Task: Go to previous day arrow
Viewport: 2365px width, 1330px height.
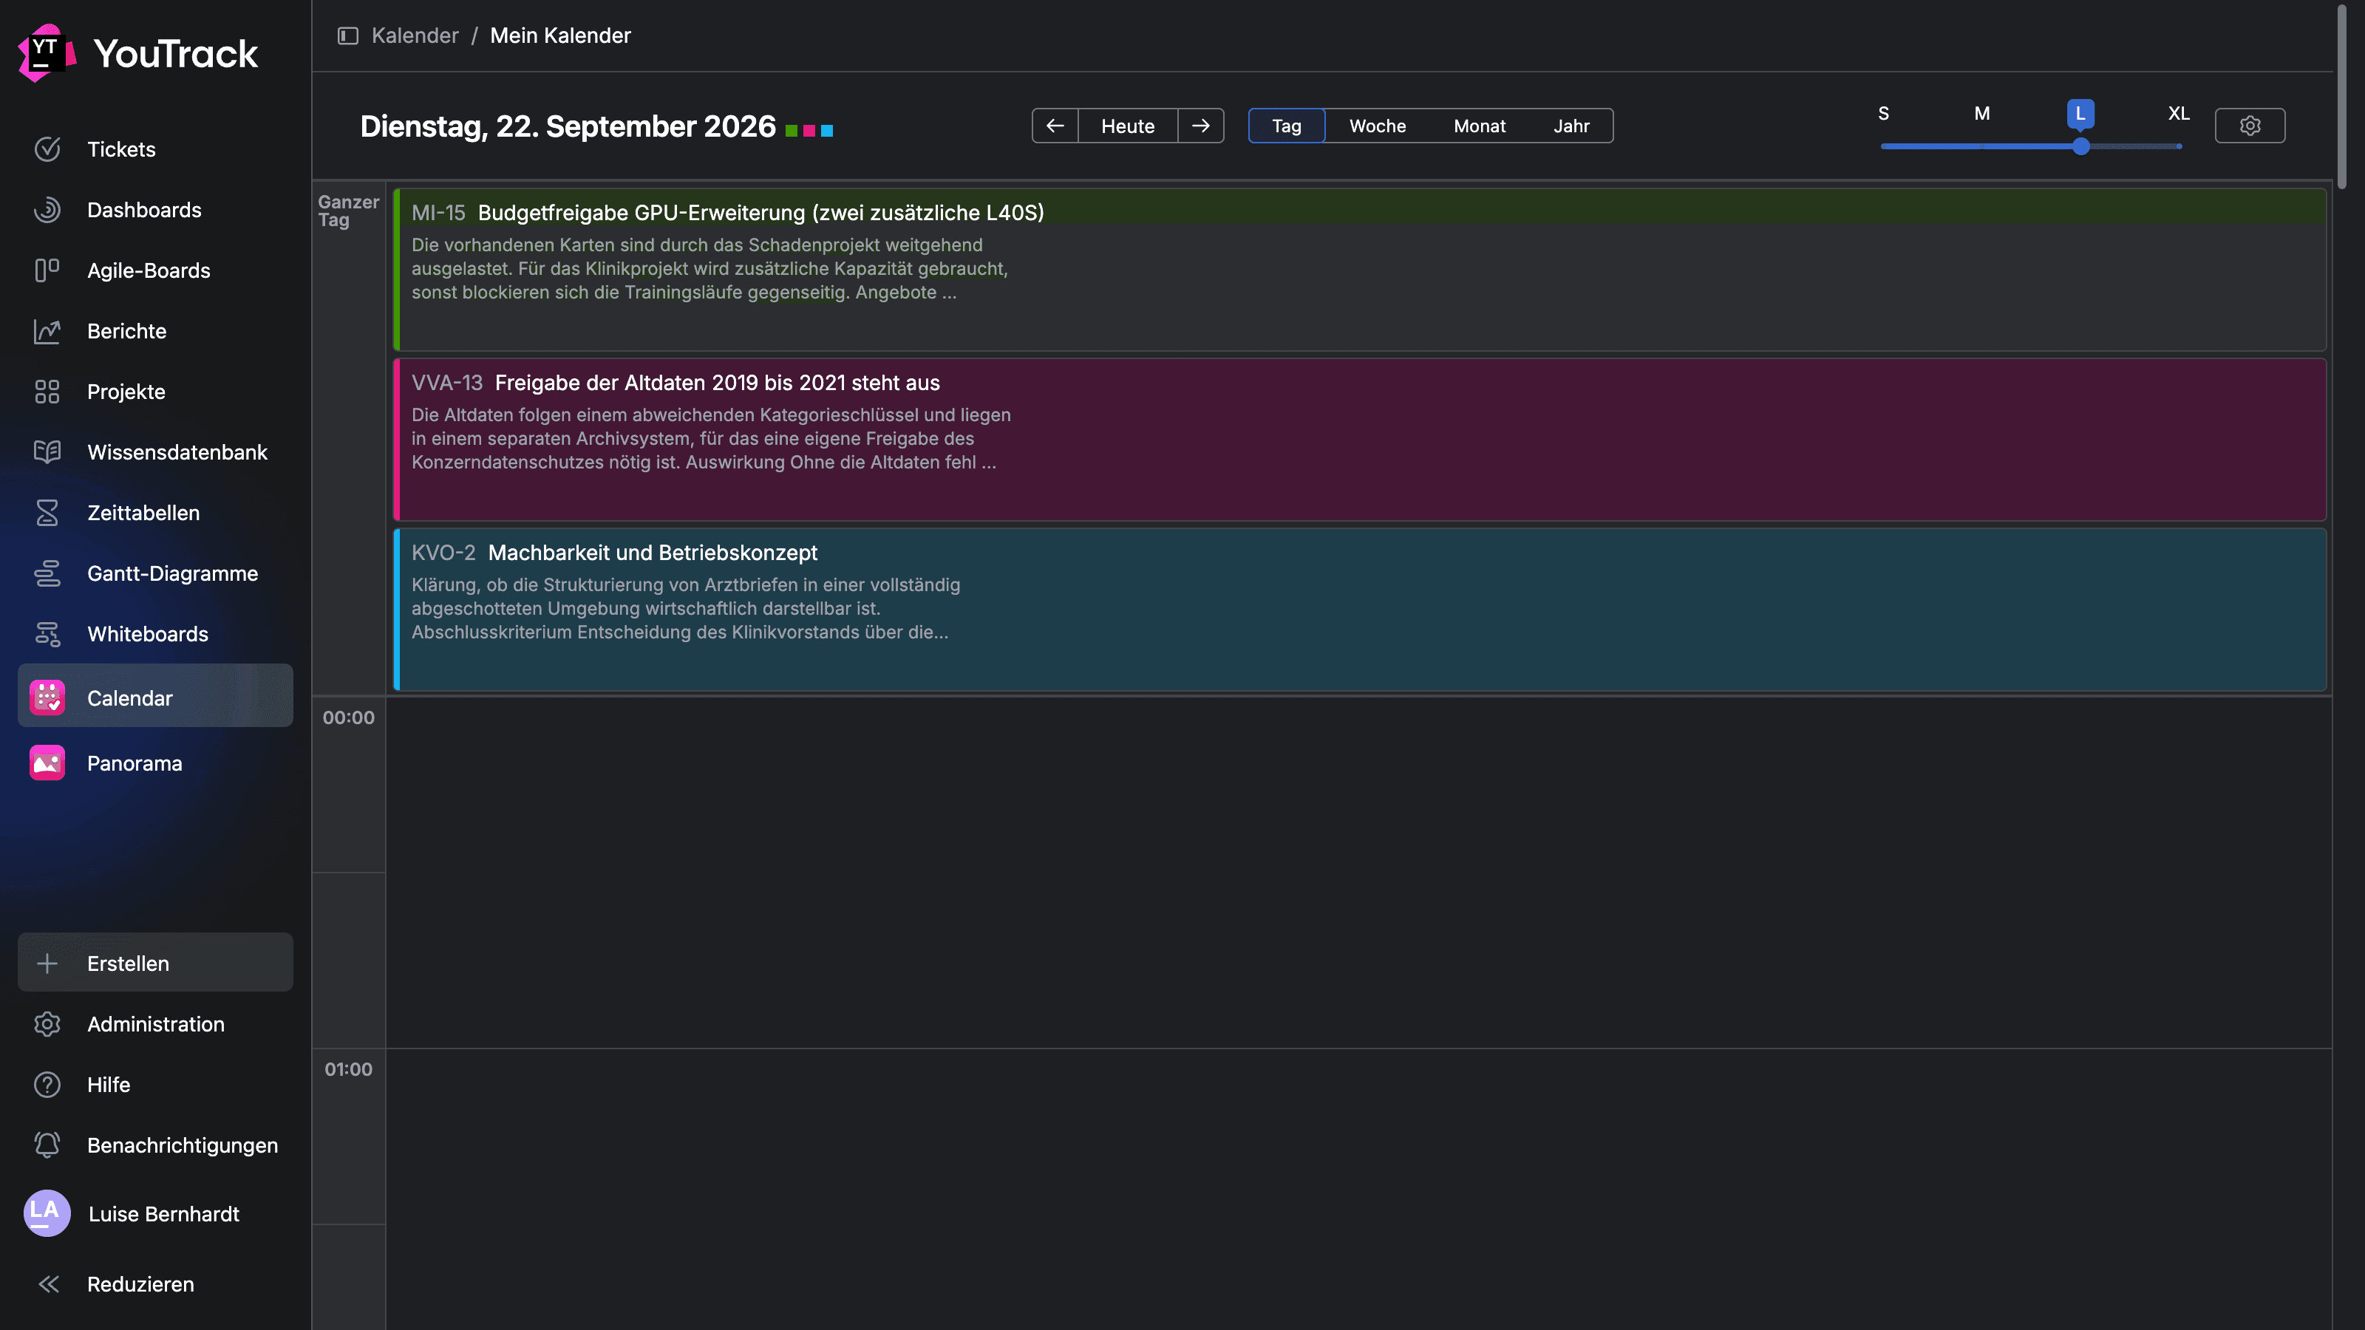Action: 1055,126
